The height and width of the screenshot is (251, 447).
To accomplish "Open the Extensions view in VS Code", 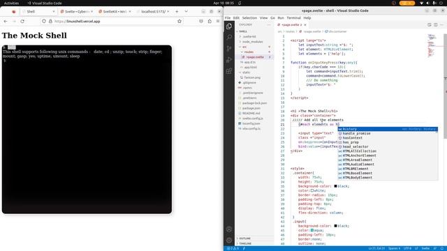I will pyautogui.click(x=229, y=71).
